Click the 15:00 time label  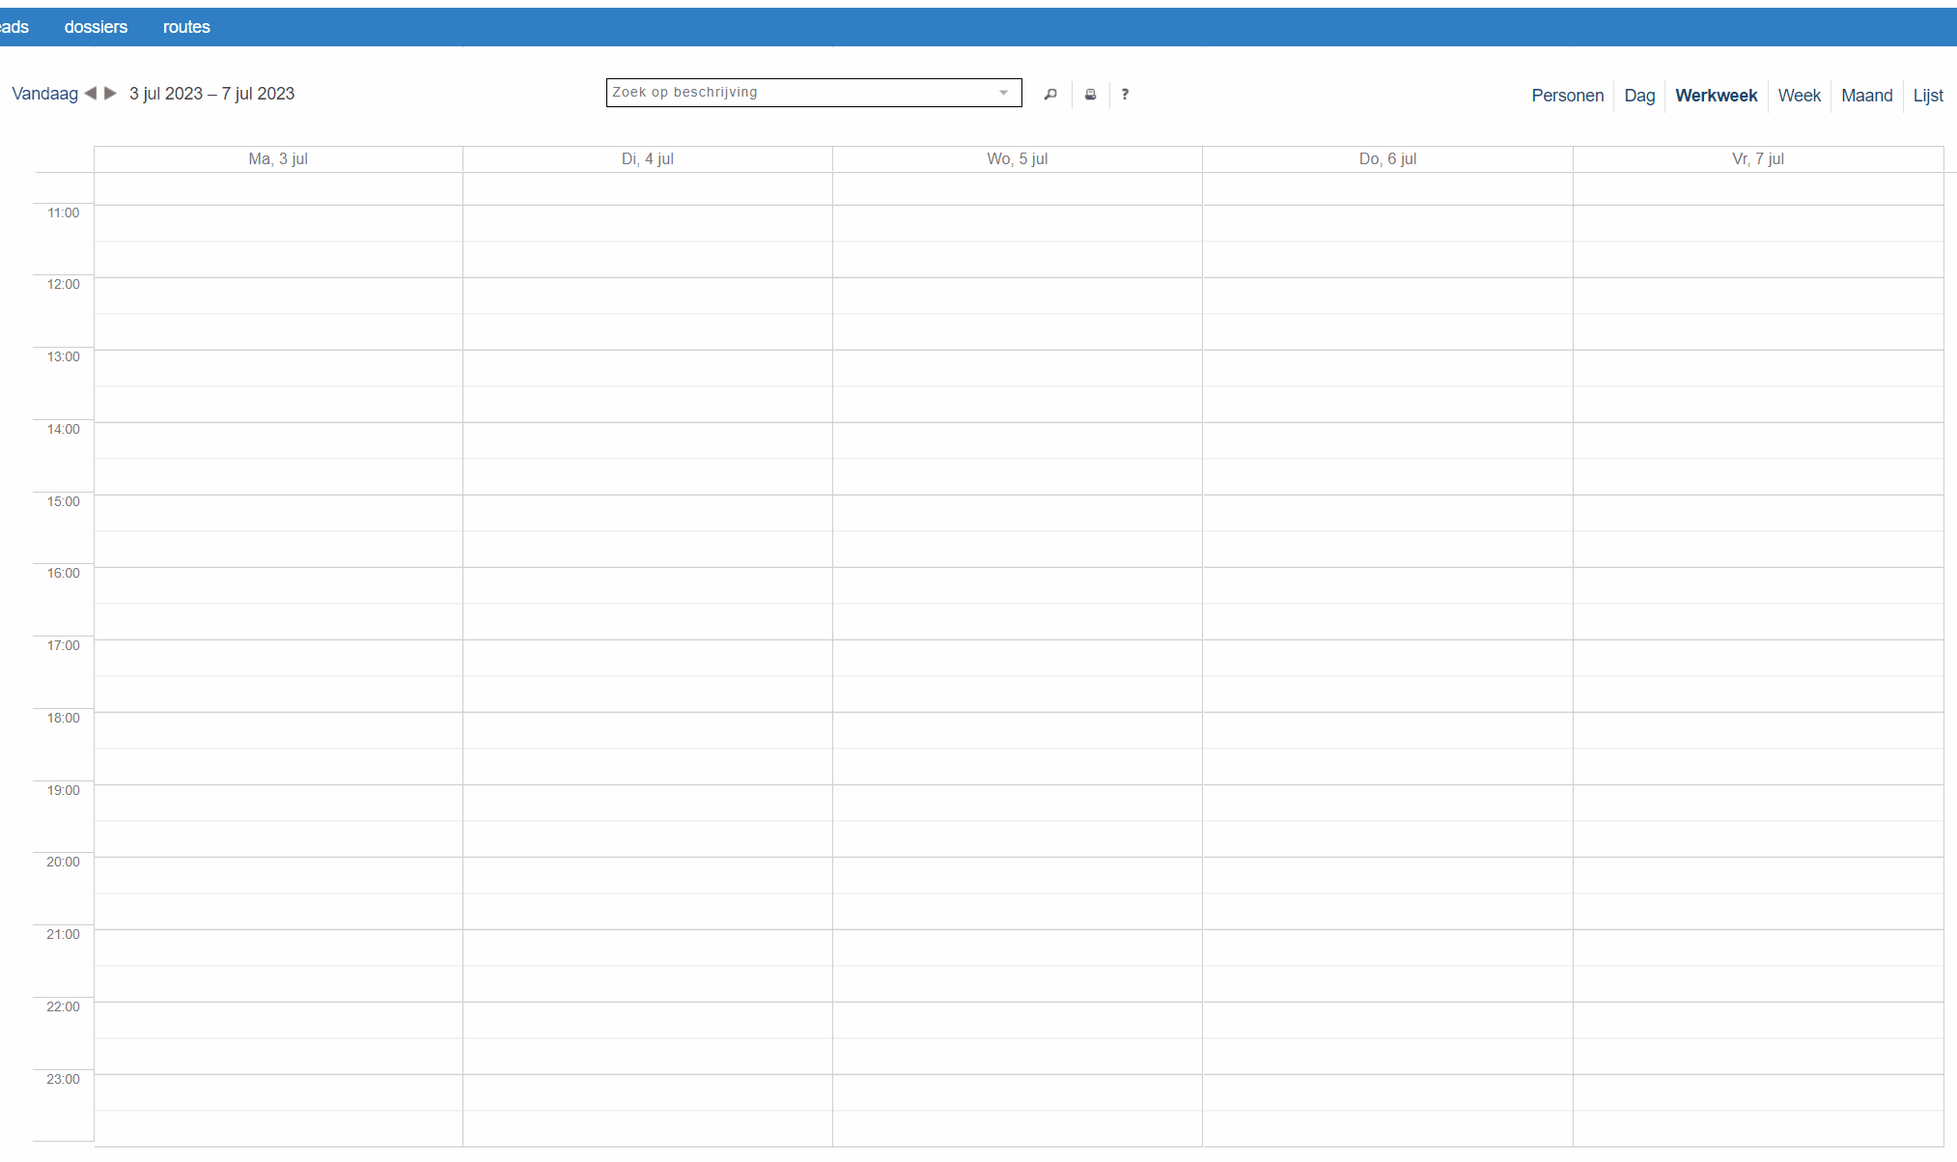coord(64,501)
